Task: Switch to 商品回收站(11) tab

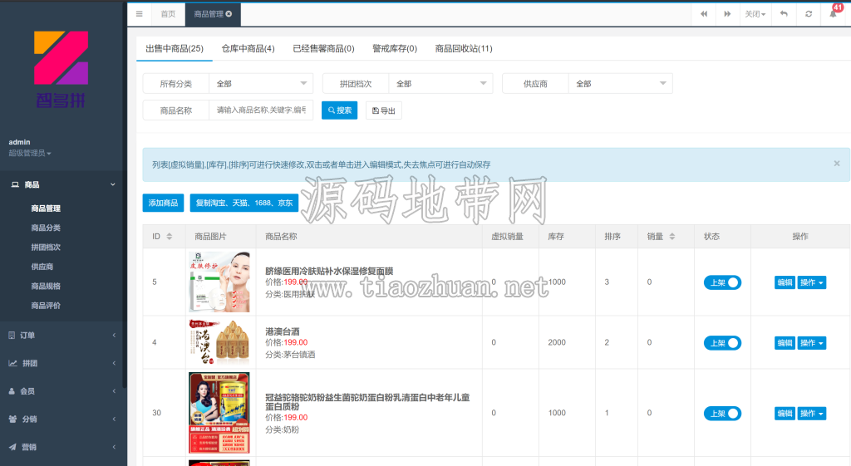Action: point(464,49)
